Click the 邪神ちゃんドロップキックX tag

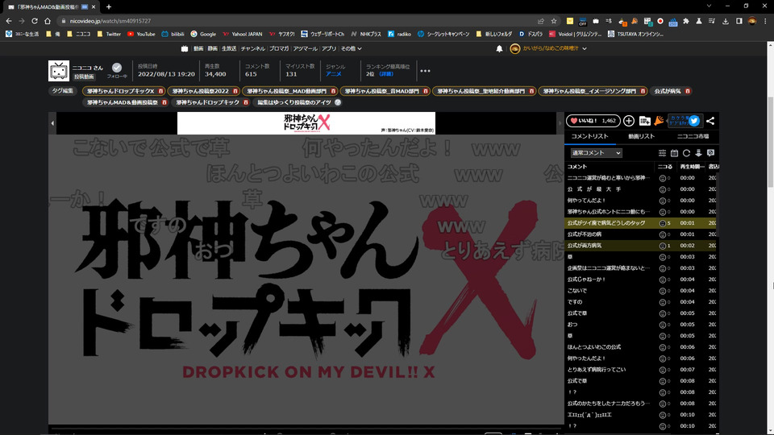[121, 91]
